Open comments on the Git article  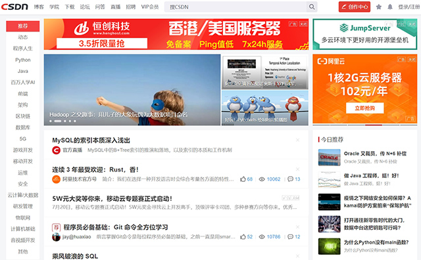[x=290, y=236]
